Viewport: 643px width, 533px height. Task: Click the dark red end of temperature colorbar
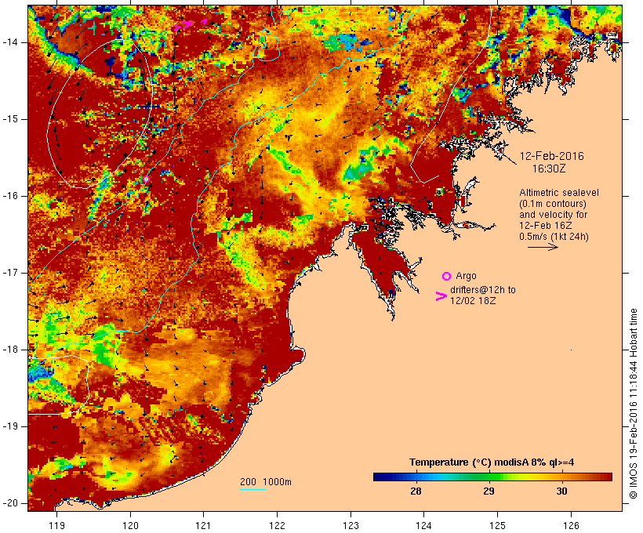point(606,477)
